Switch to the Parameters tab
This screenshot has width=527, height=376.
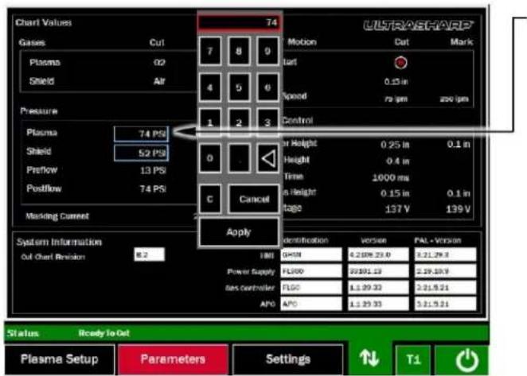(x=173, y=359)
